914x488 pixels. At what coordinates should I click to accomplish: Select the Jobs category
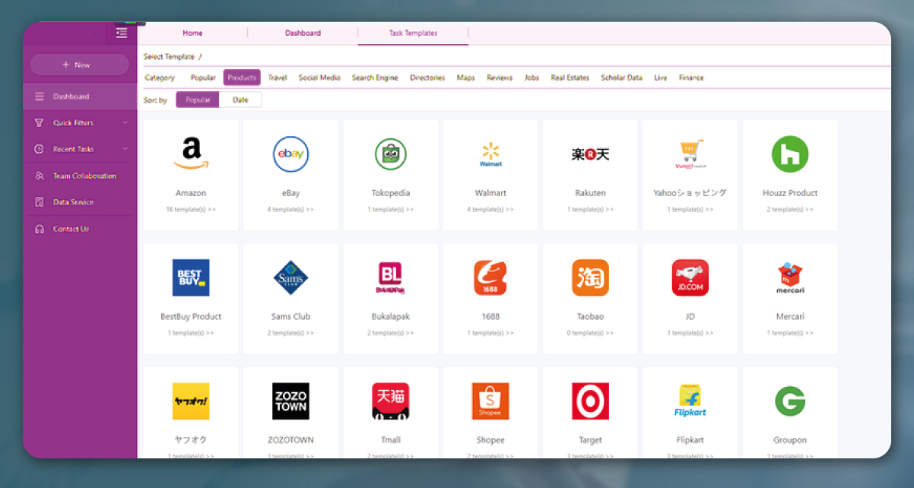click(x=532, y=78)
